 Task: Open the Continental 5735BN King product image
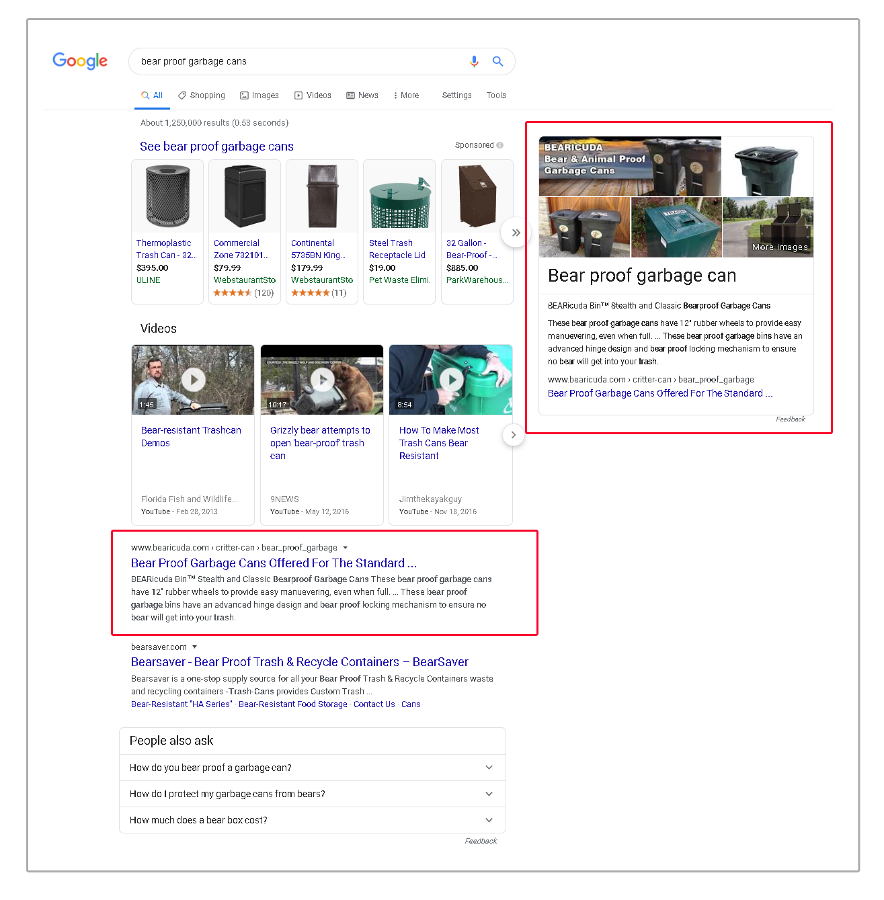(322, 196)
